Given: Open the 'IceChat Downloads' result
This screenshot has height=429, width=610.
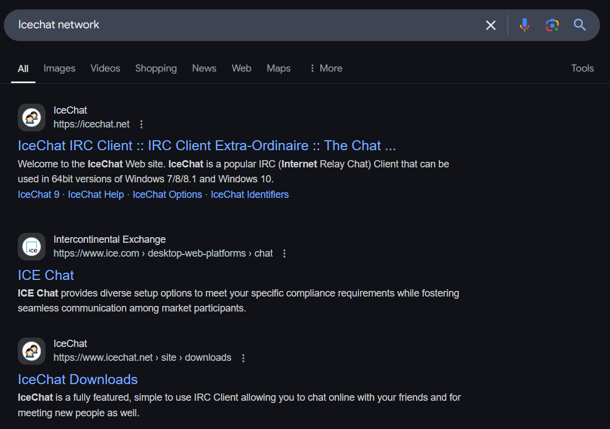Looking at the screenshot, I should point(78,380).
